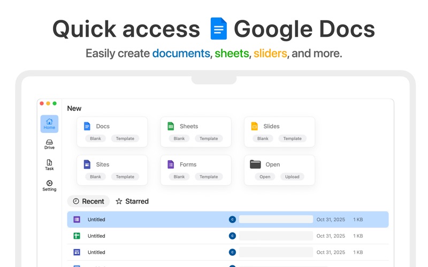The height and width of the screenshot is (267, 428).
Task: Click the Upload button in Open card
Action: (292, 177)
